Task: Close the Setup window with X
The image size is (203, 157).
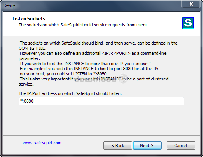Action: pos(191,4)
